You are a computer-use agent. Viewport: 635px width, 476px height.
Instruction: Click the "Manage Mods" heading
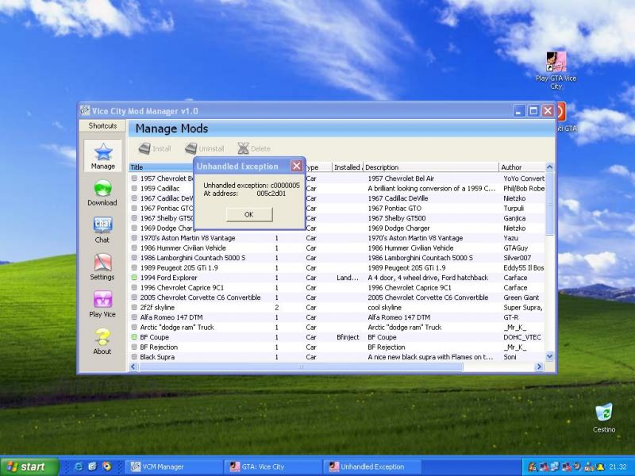pos(171,129)
